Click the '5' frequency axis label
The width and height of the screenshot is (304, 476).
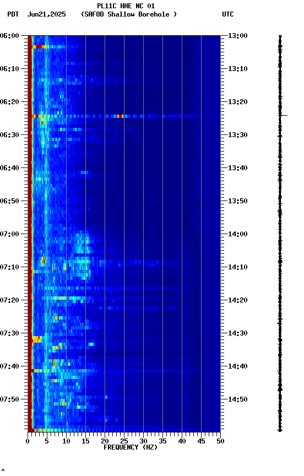[x=47, y=441]
